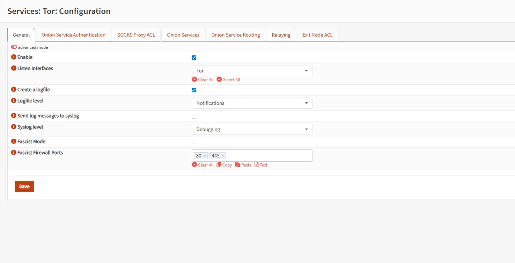Click the info icon next to Enable
The image size is (515, 263).
coord(14,57)
